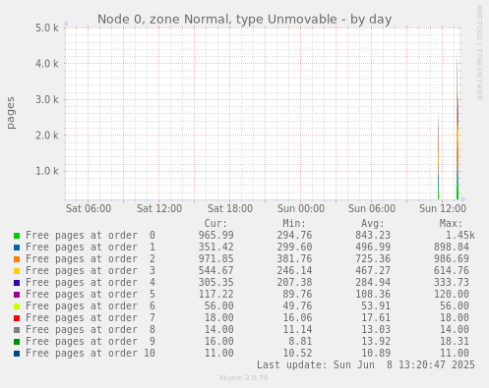Click the green order 0 legend swatch
This screenshot has width=489, height=388.
17,236
